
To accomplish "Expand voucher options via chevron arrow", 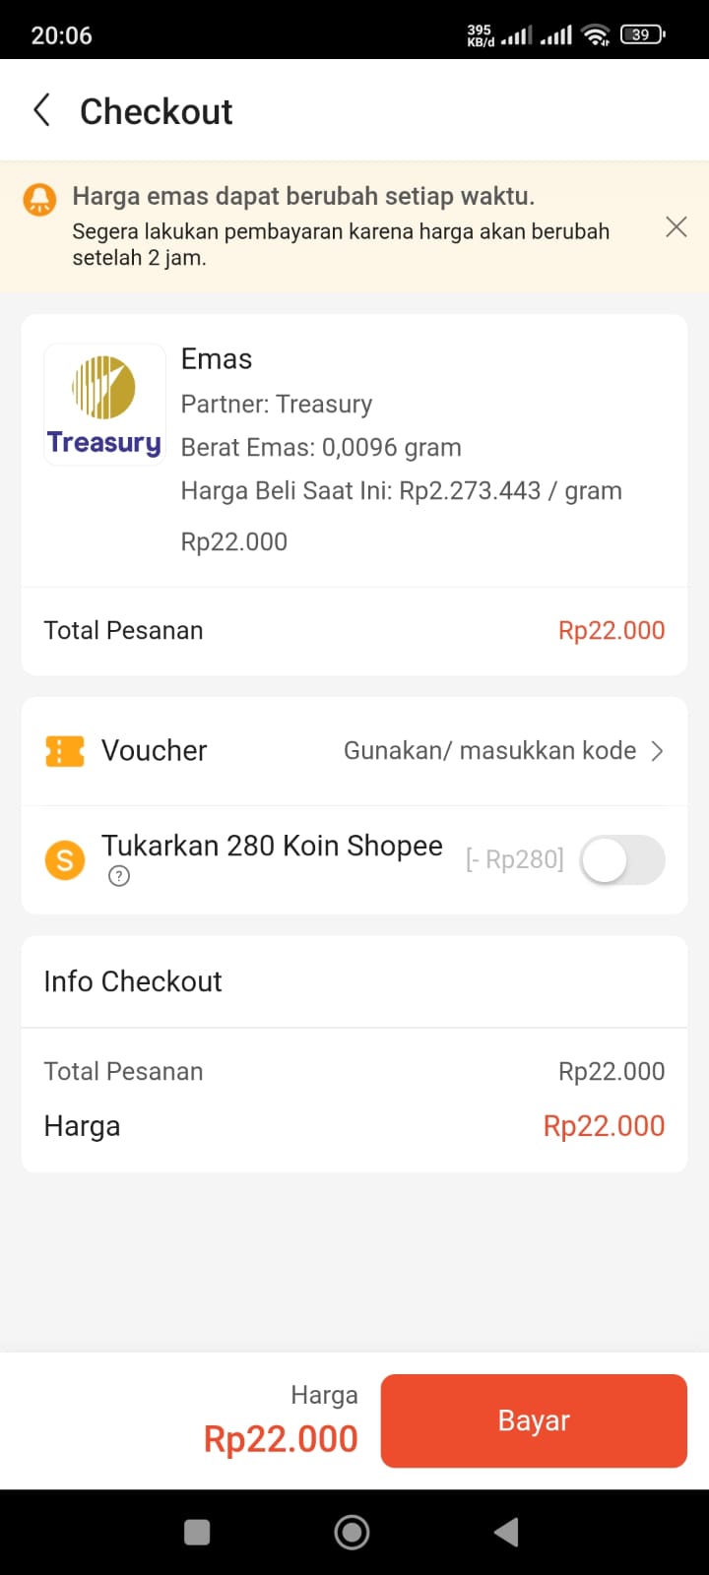I will (658, 751).
